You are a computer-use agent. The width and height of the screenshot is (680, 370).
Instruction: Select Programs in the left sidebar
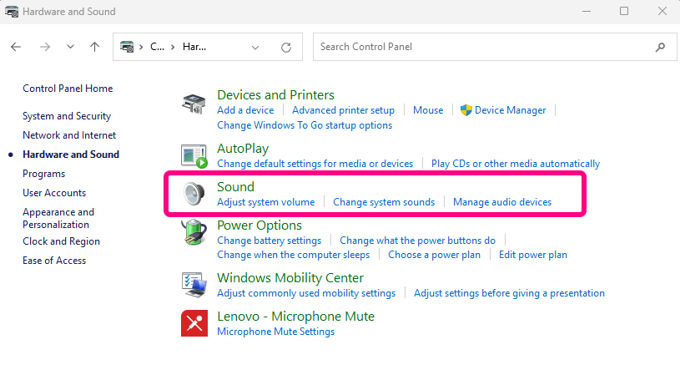click(43, 174)
